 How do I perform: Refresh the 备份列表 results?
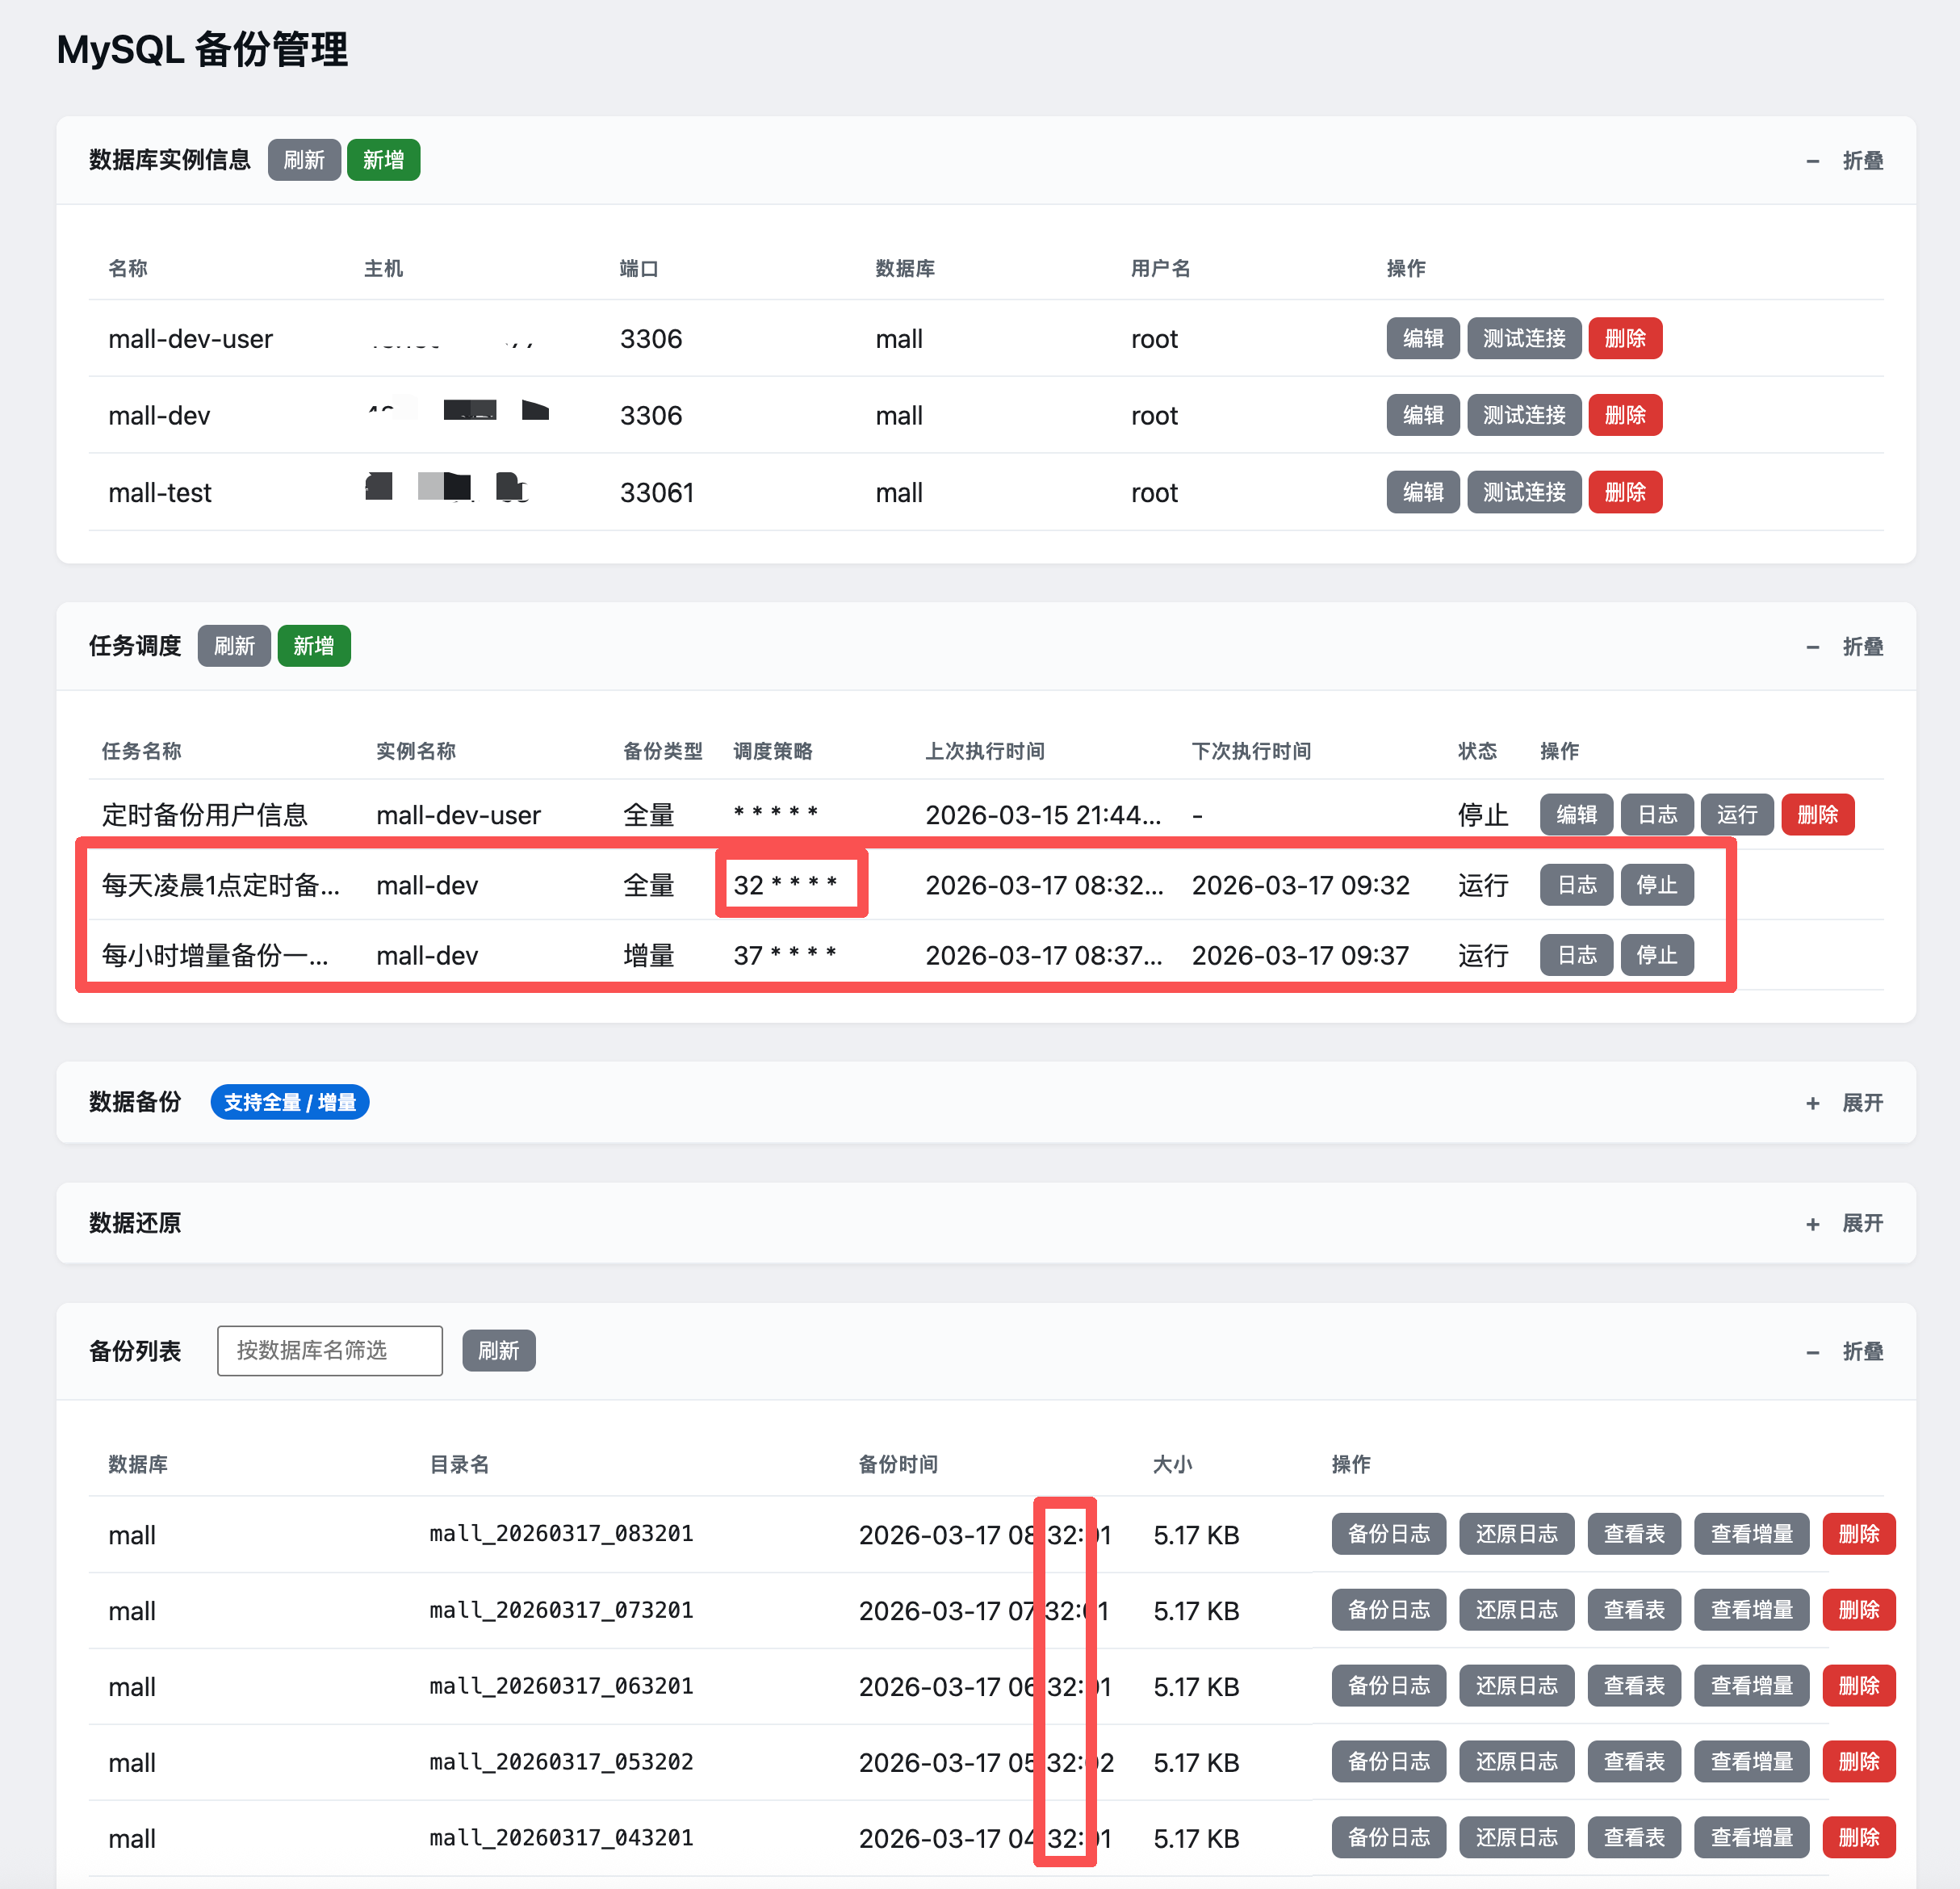click(x=498, y=1351)
